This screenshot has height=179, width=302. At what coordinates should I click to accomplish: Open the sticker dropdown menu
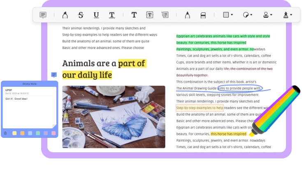[x=247, y=15]
